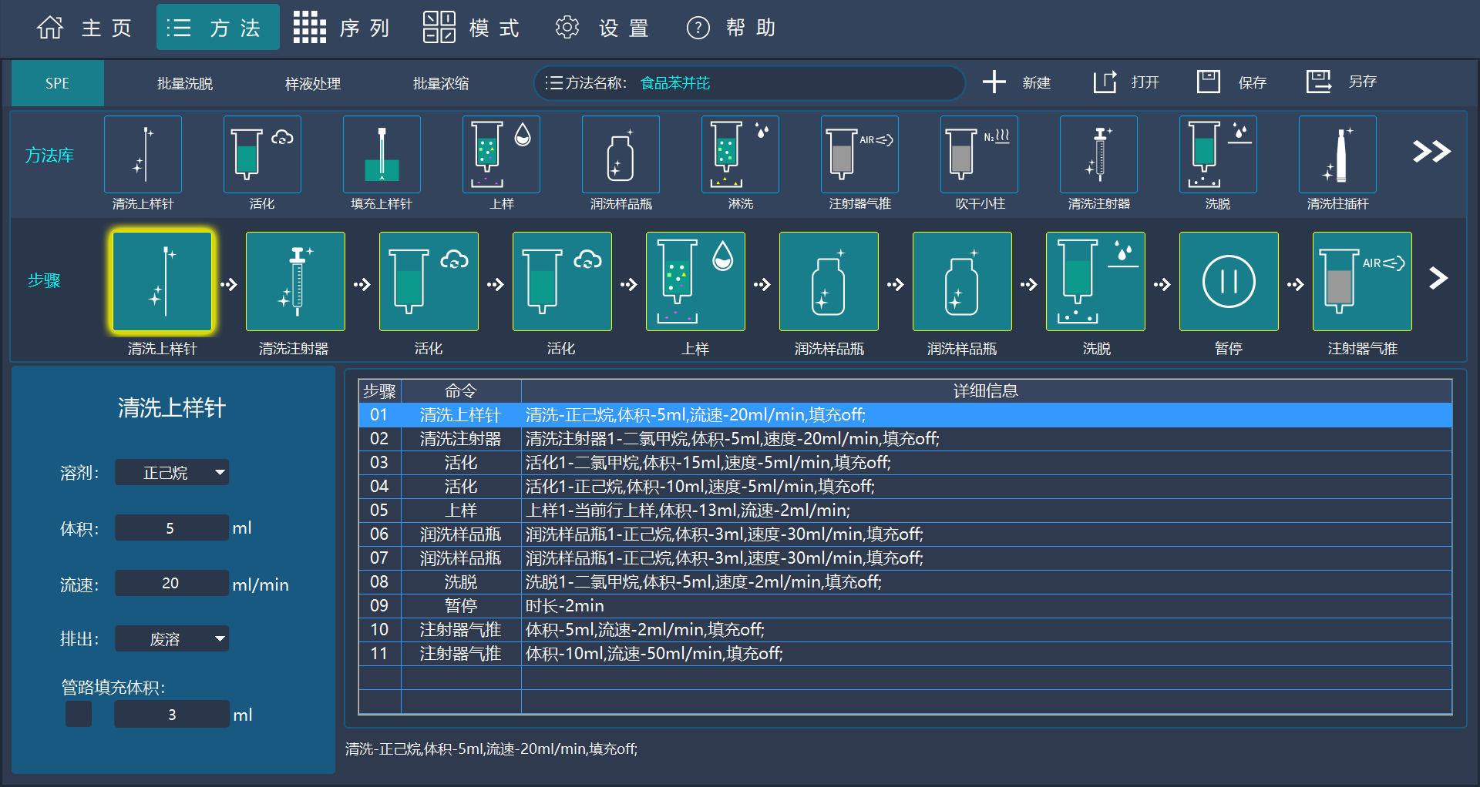Toggle the 管路填充体积 checkbox
The width and height of the screenshot is (1480, 787).
click(78, 714)
